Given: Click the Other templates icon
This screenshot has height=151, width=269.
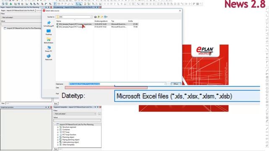Looking at the screenshot, I should tap(61, 145).
